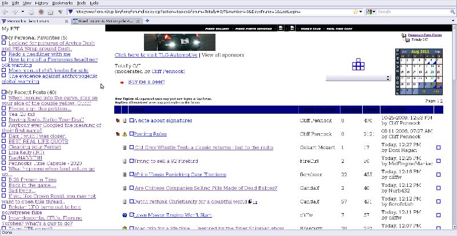Tick the right-side box on White House Panicking row
Image resolution: width=457 pixels, height=236 pixels.
(x=438, y=175)
